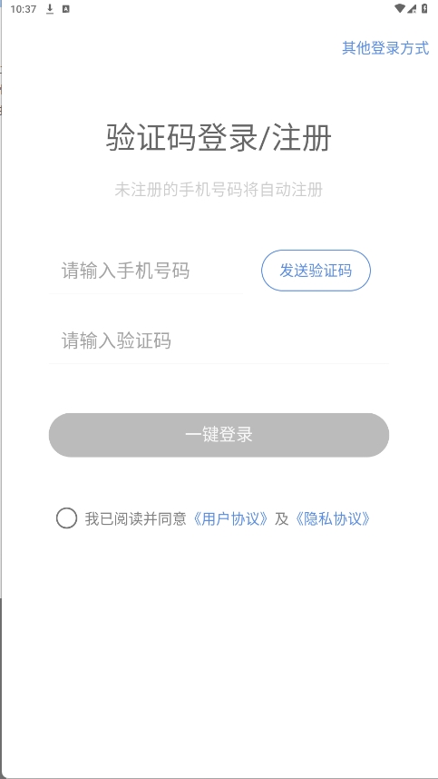Tap the Wi-Fi signal icon
438x779 pixels.
click(x=400, y=8)
